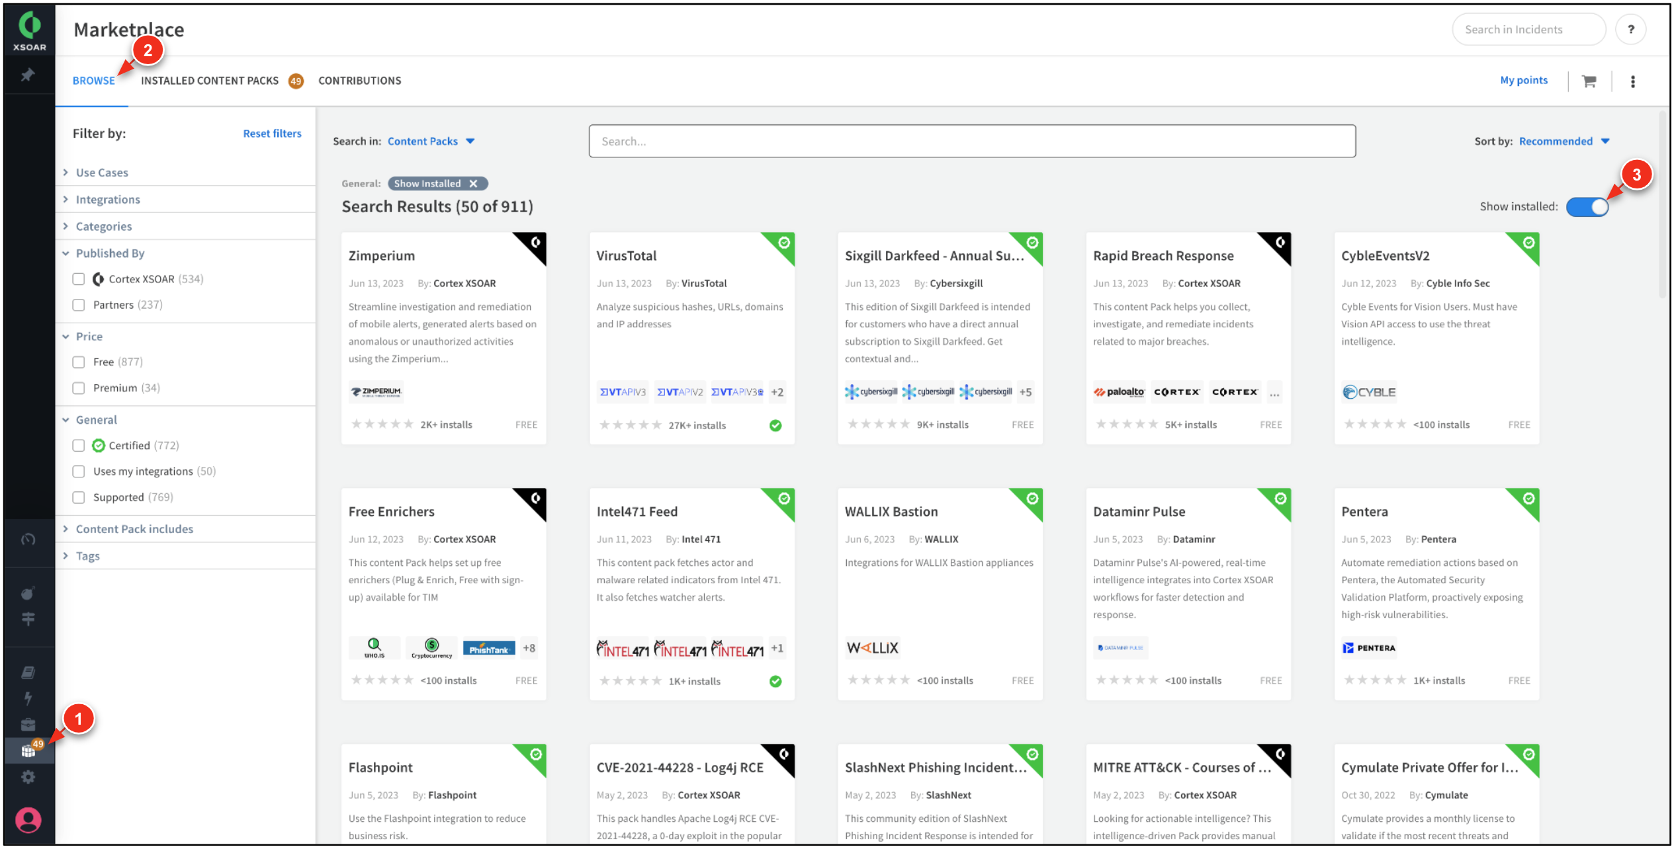
Task: Click the CYBLE logo on CybleEventsV2 card
Action: (1369, 391)
